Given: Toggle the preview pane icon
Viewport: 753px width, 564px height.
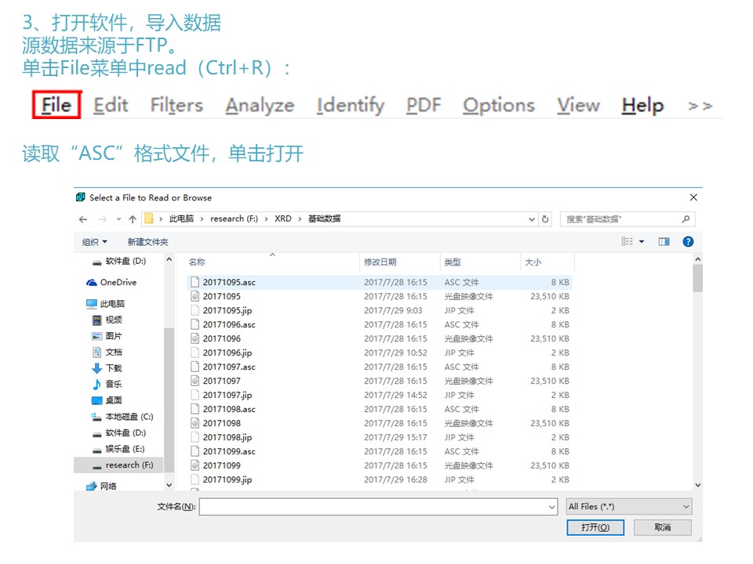Looking at the screenshot, I should (x=664, y=241).
